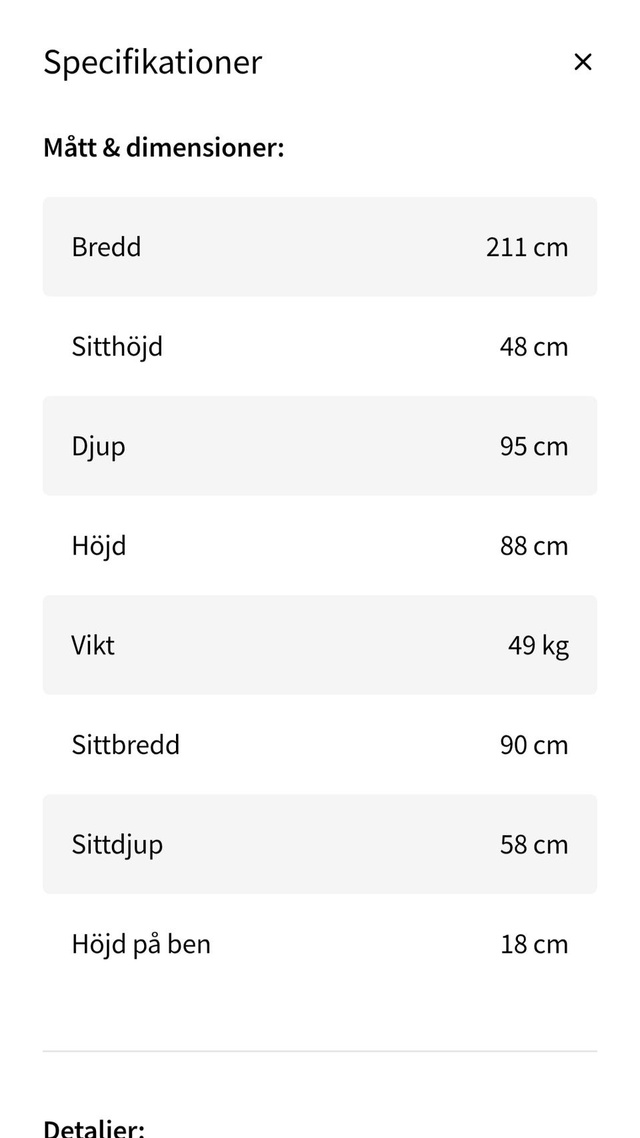640x1138 pixels.
Task: Select the 58 cm seat depth value
Action: click(x=533, y=844)
